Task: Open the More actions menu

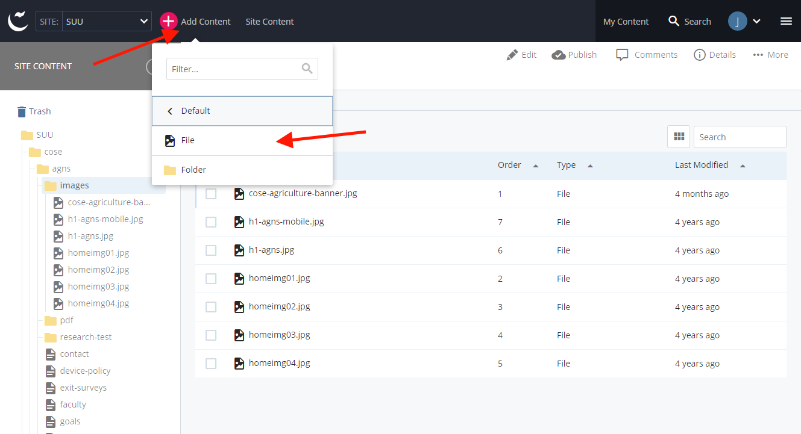Action: tap(770, 55)
